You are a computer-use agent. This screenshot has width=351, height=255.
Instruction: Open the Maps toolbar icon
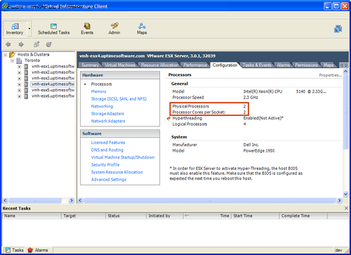142,26
